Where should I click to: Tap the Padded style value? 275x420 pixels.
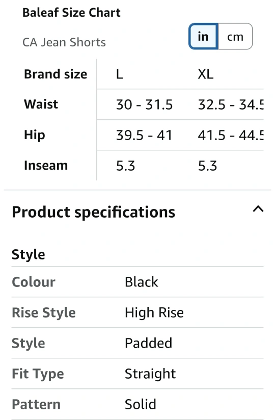click(x=149, y=343)
